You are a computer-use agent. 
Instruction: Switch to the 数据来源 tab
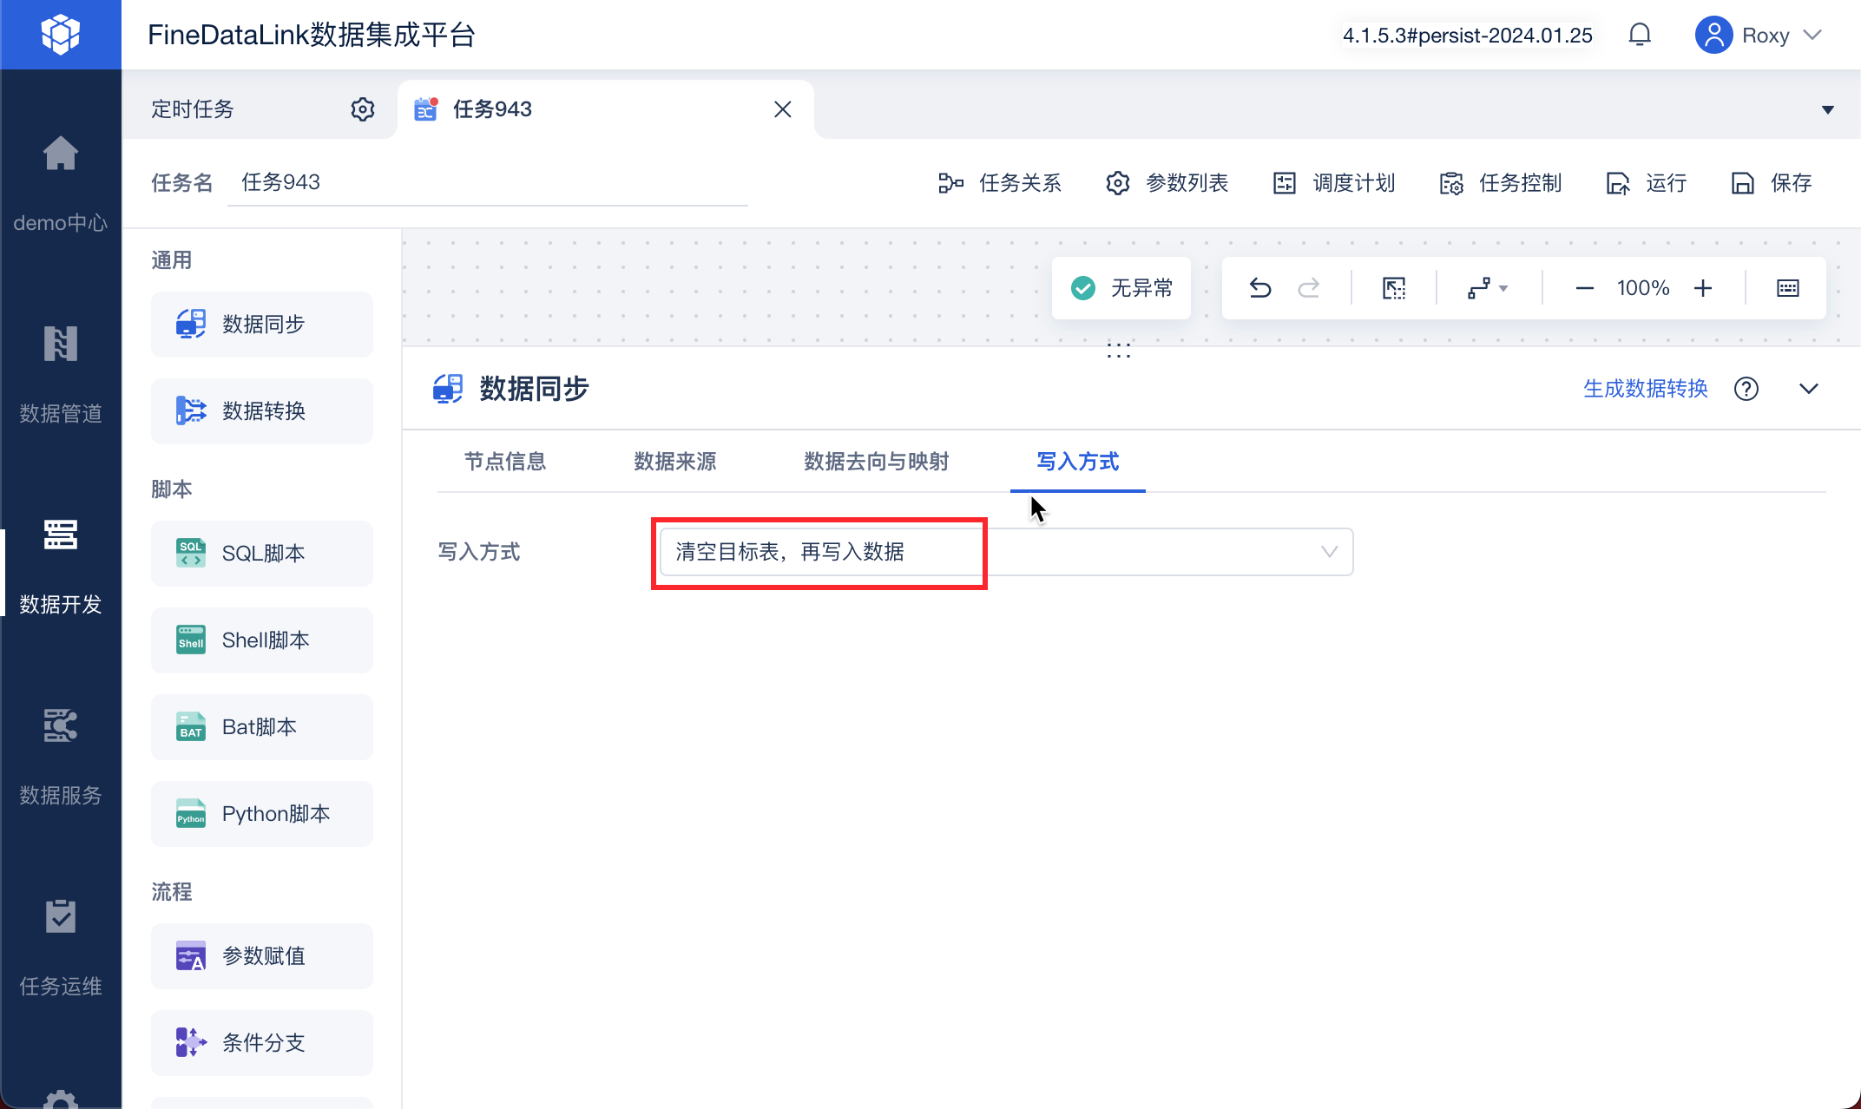[674, 462]
